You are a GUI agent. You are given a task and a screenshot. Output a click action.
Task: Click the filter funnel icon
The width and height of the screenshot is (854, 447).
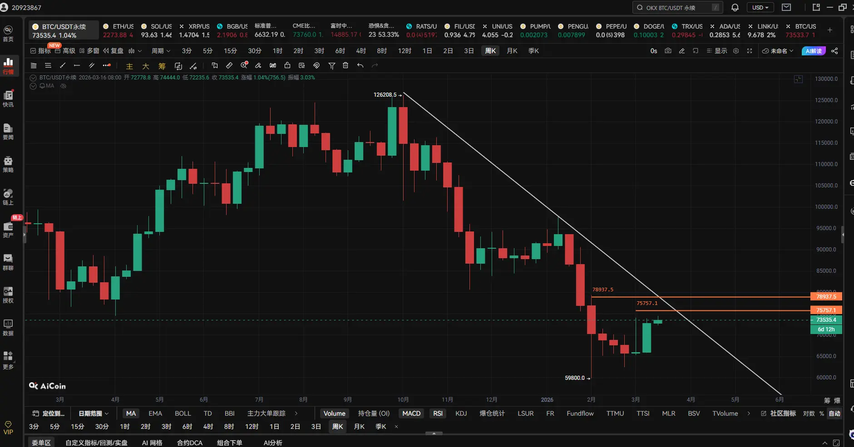point(332,65)
